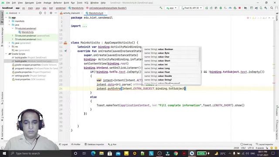This screenshot has width=279, height=157.
Task: Click the UTF-8 encoding in status bar
Action: 251,148
